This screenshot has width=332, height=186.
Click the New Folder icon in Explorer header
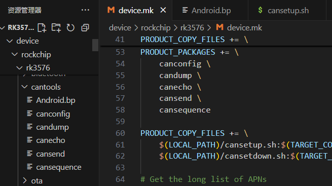point(56,28)
